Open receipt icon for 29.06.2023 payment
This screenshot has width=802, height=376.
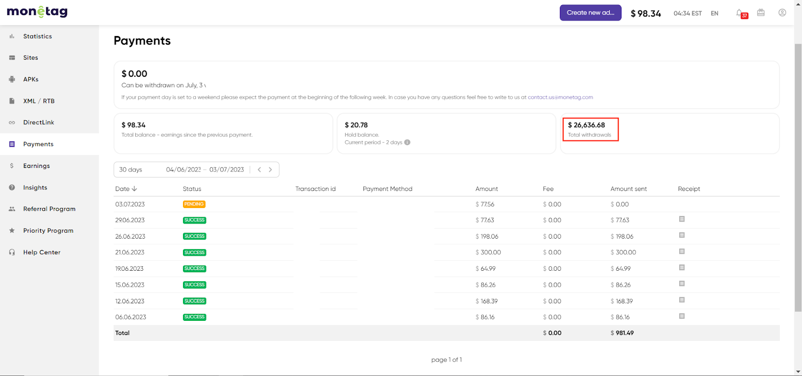(682, 219)
